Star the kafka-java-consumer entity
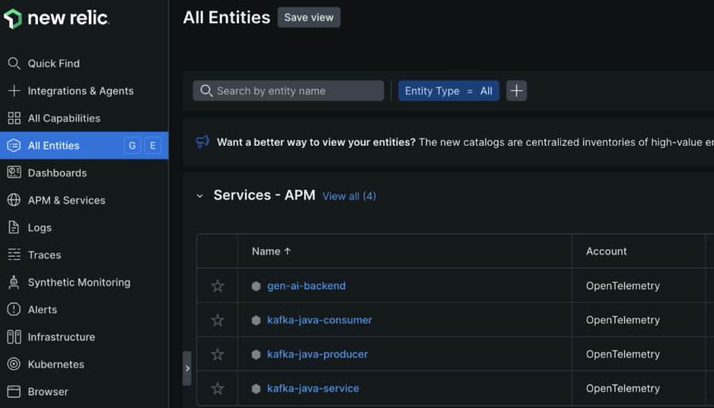The width and height of the screenshot is (714, 408). [217, 320]
